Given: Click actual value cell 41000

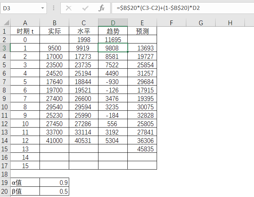Looking at the screenshot, I should tap(54, 140).
